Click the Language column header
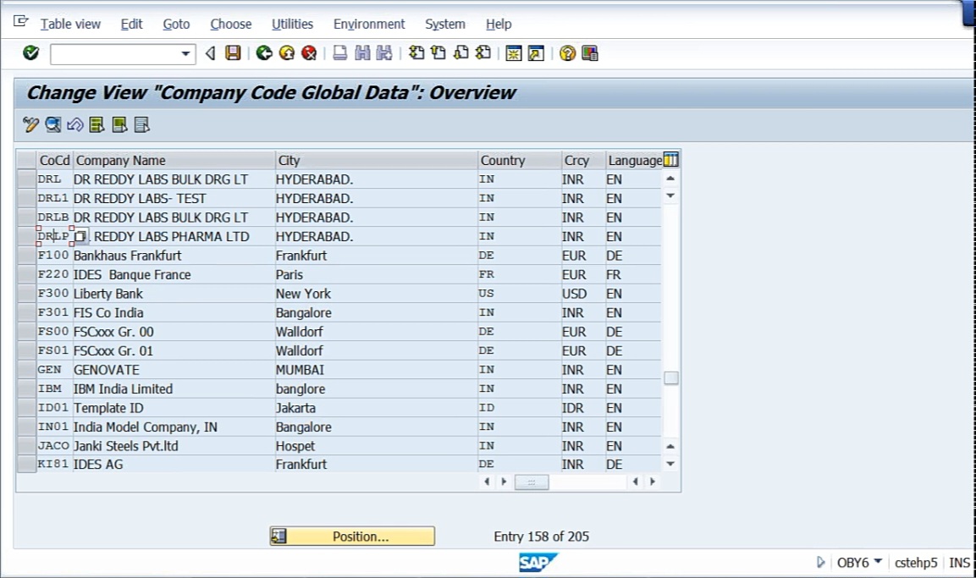This screenshot has height=578, width=976. pos(635,161)
